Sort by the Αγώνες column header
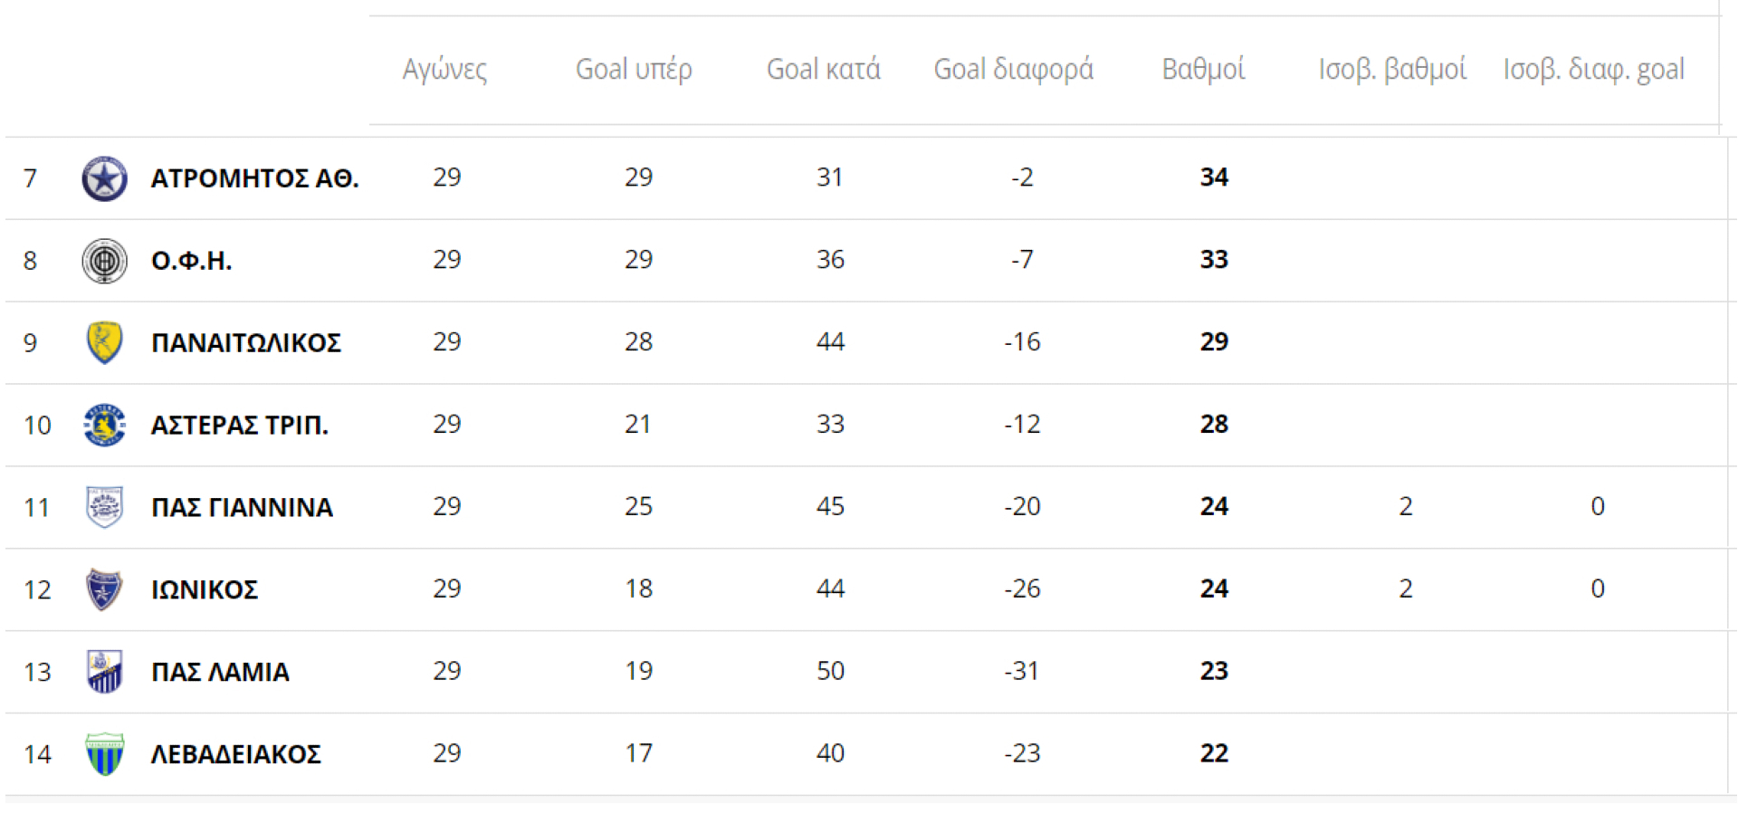Viewport: 1738px width, 814px height. tap(444, 70)
